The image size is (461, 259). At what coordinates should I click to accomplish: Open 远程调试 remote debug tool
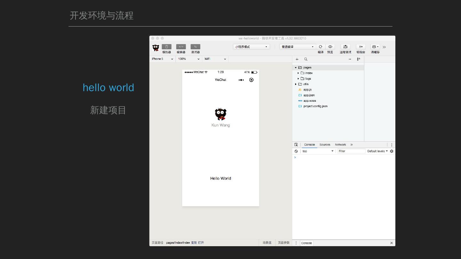tap(345, 47)
